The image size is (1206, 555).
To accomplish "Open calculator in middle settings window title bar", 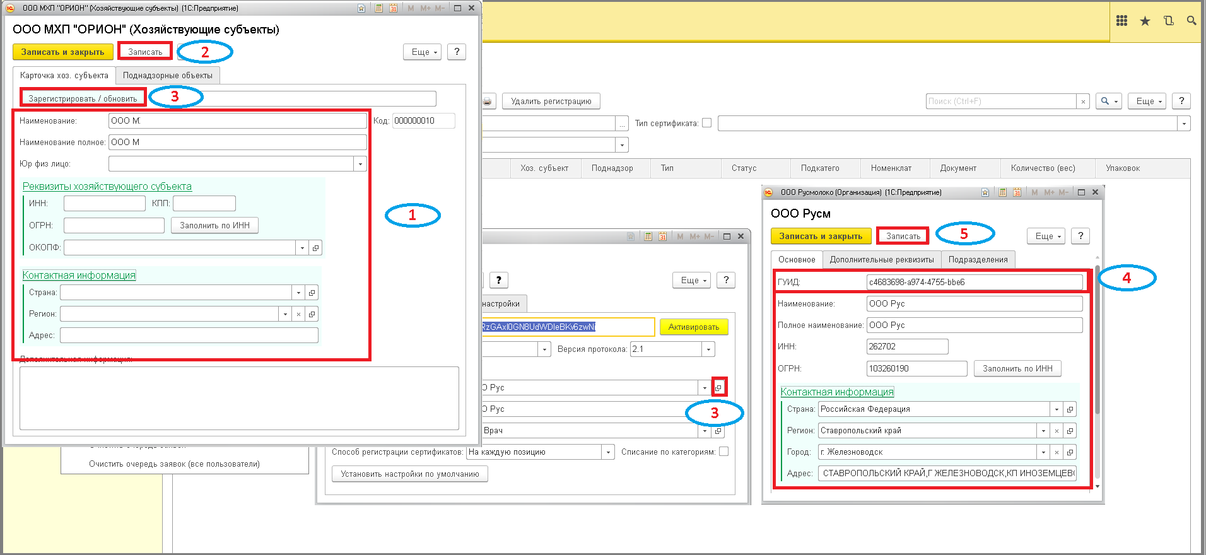I will coord(648,237).
